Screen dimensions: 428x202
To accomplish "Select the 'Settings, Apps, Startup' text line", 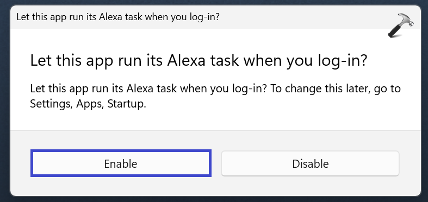I will pyautogui.click(x=88, y=104).
